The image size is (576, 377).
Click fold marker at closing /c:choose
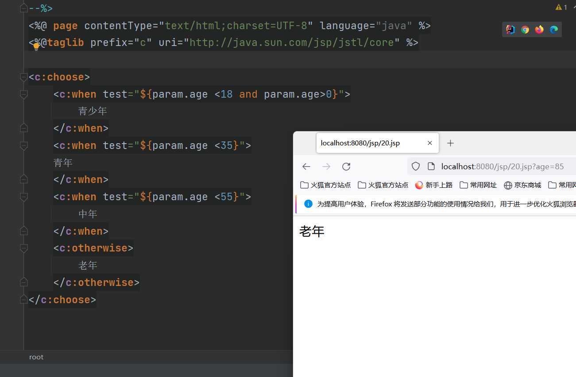click(23, 300)
